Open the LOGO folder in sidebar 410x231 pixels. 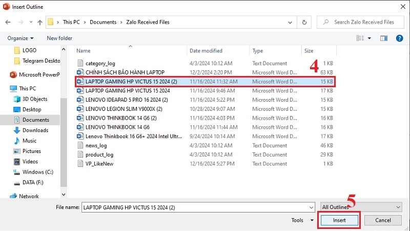[x=29, y=50]
